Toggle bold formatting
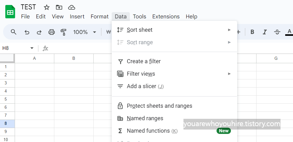The image size is (293, 142). pos(252,32)
